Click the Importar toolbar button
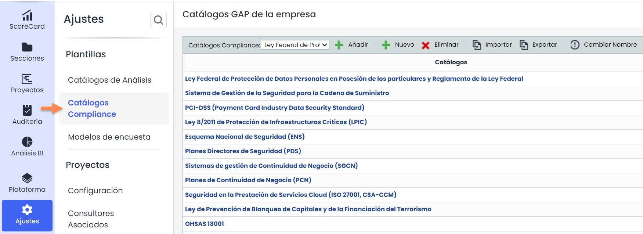The image size is (643, 234). pyautogui.click(x=492, y=45)
